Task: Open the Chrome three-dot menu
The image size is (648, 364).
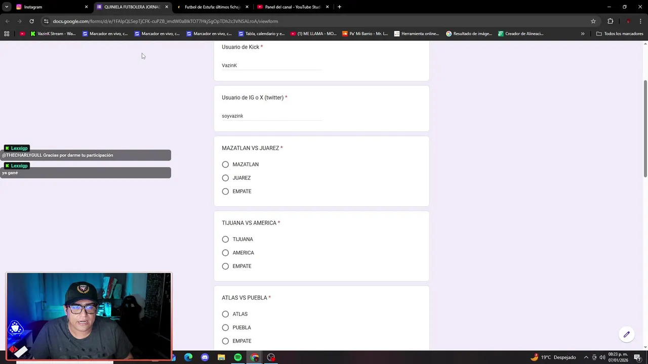Action: [641, 21]
